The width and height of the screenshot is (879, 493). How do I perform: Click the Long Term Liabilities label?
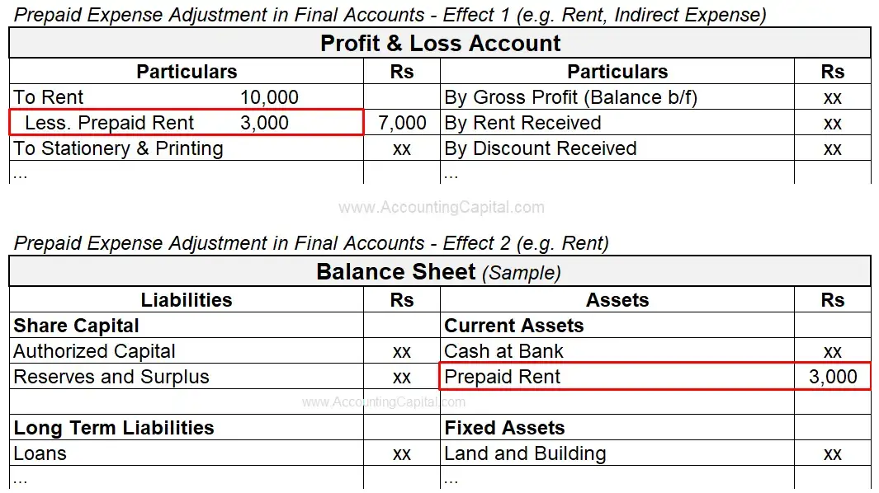(114, 427)
